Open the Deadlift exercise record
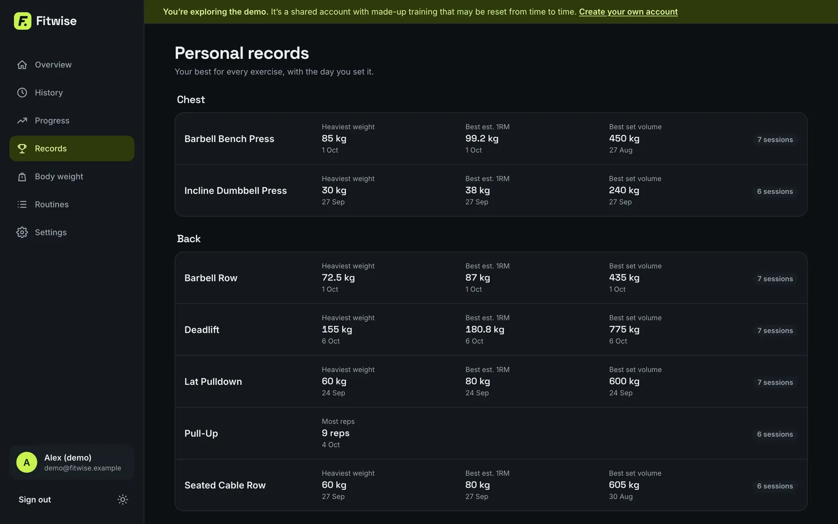 pyautogui.click(x=202, y=330)
